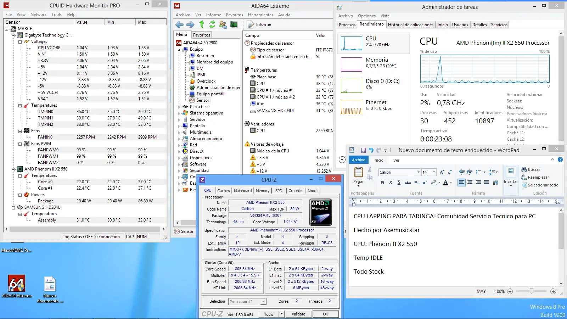Select Memoria in Task Manager performance list
This screenshot has width=567, height=319.
click(373, 64)
